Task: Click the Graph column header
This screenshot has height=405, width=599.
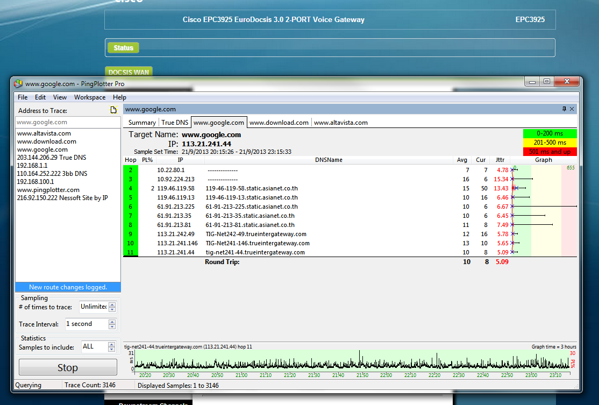Action: 543,160
